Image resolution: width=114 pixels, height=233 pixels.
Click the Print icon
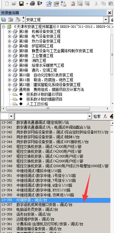click(32, 3)
